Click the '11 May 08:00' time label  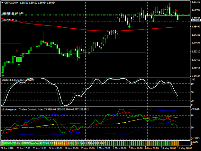coord(185,148)
